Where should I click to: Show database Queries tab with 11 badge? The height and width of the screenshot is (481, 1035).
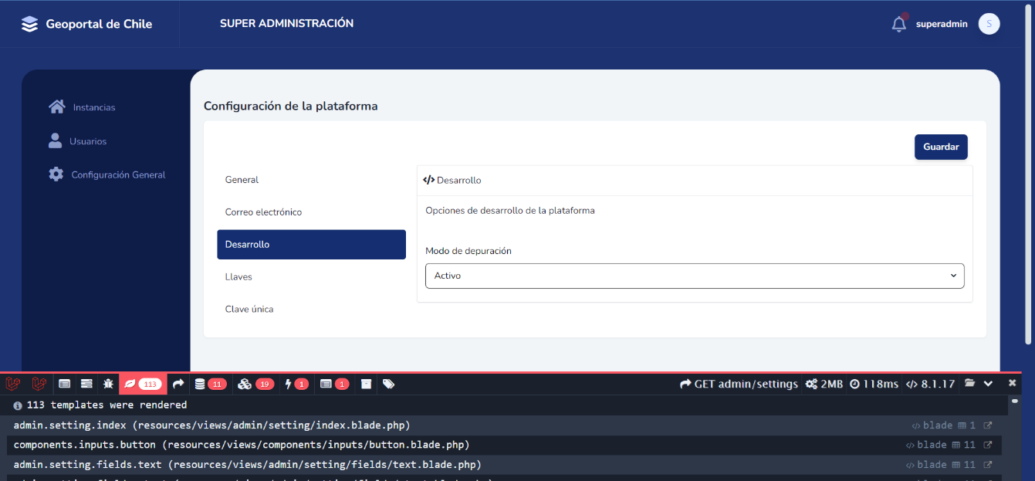click(209, 384)
